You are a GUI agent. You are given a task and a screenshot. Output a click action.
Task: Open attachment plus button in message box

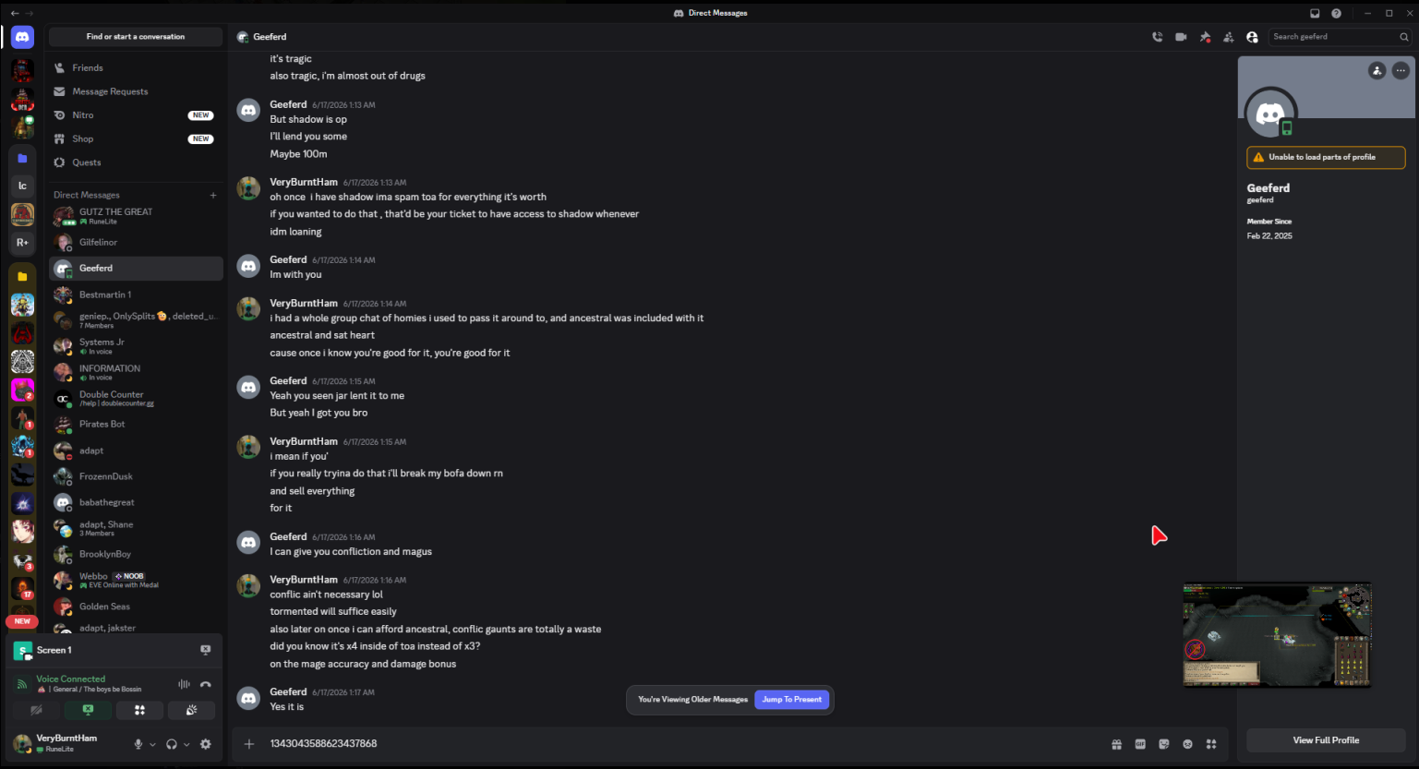point(249,743)
